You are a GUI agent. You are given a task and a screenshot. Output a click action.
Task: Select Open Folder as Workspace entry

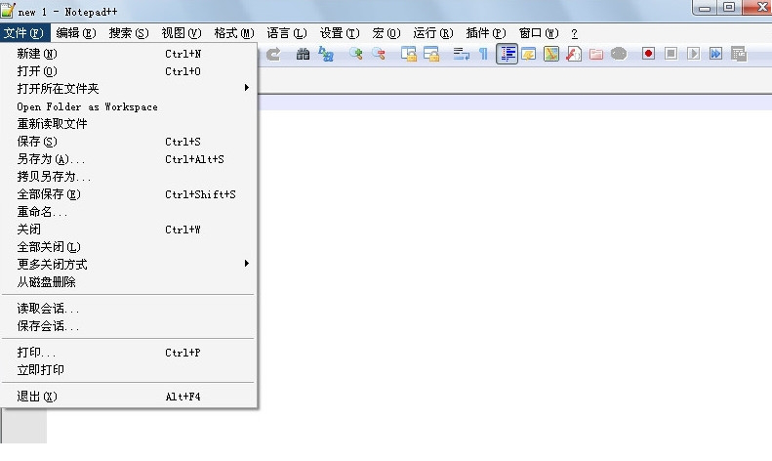tap(129, 106)
